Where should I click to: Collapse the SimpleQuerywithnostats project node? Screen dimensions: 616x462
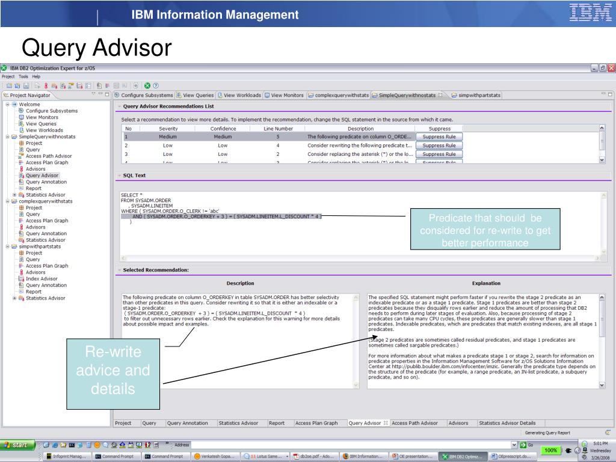click(x=7, y=137)
